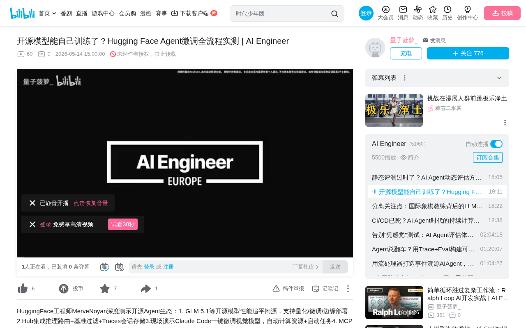The image size is (526, 328).
Task: Open uploader name 量子菠萝_ link
Action: [x=404, y=40]
